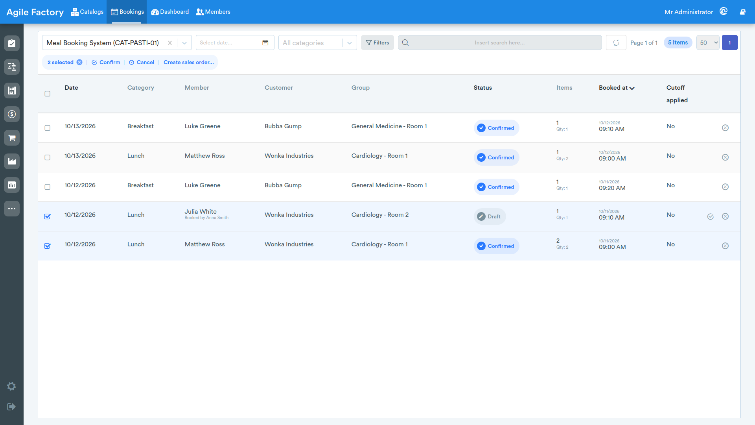Open the sliders settings sidebar icon

pyautogui.click(x=12, y=67)
